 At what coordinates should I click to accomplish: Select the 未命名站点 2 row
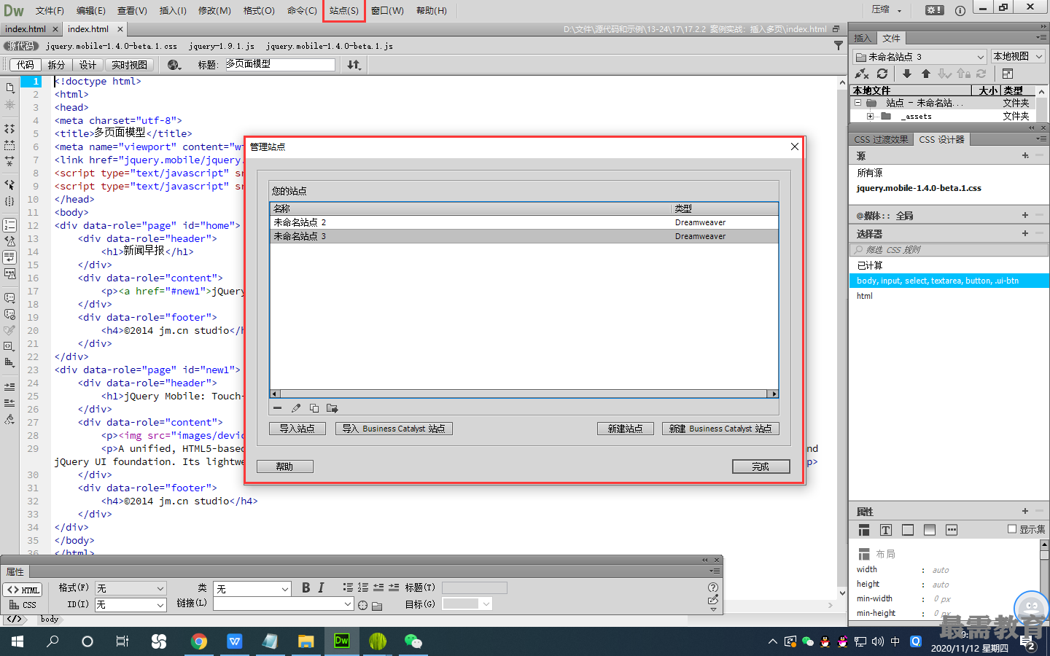point(524,222)
